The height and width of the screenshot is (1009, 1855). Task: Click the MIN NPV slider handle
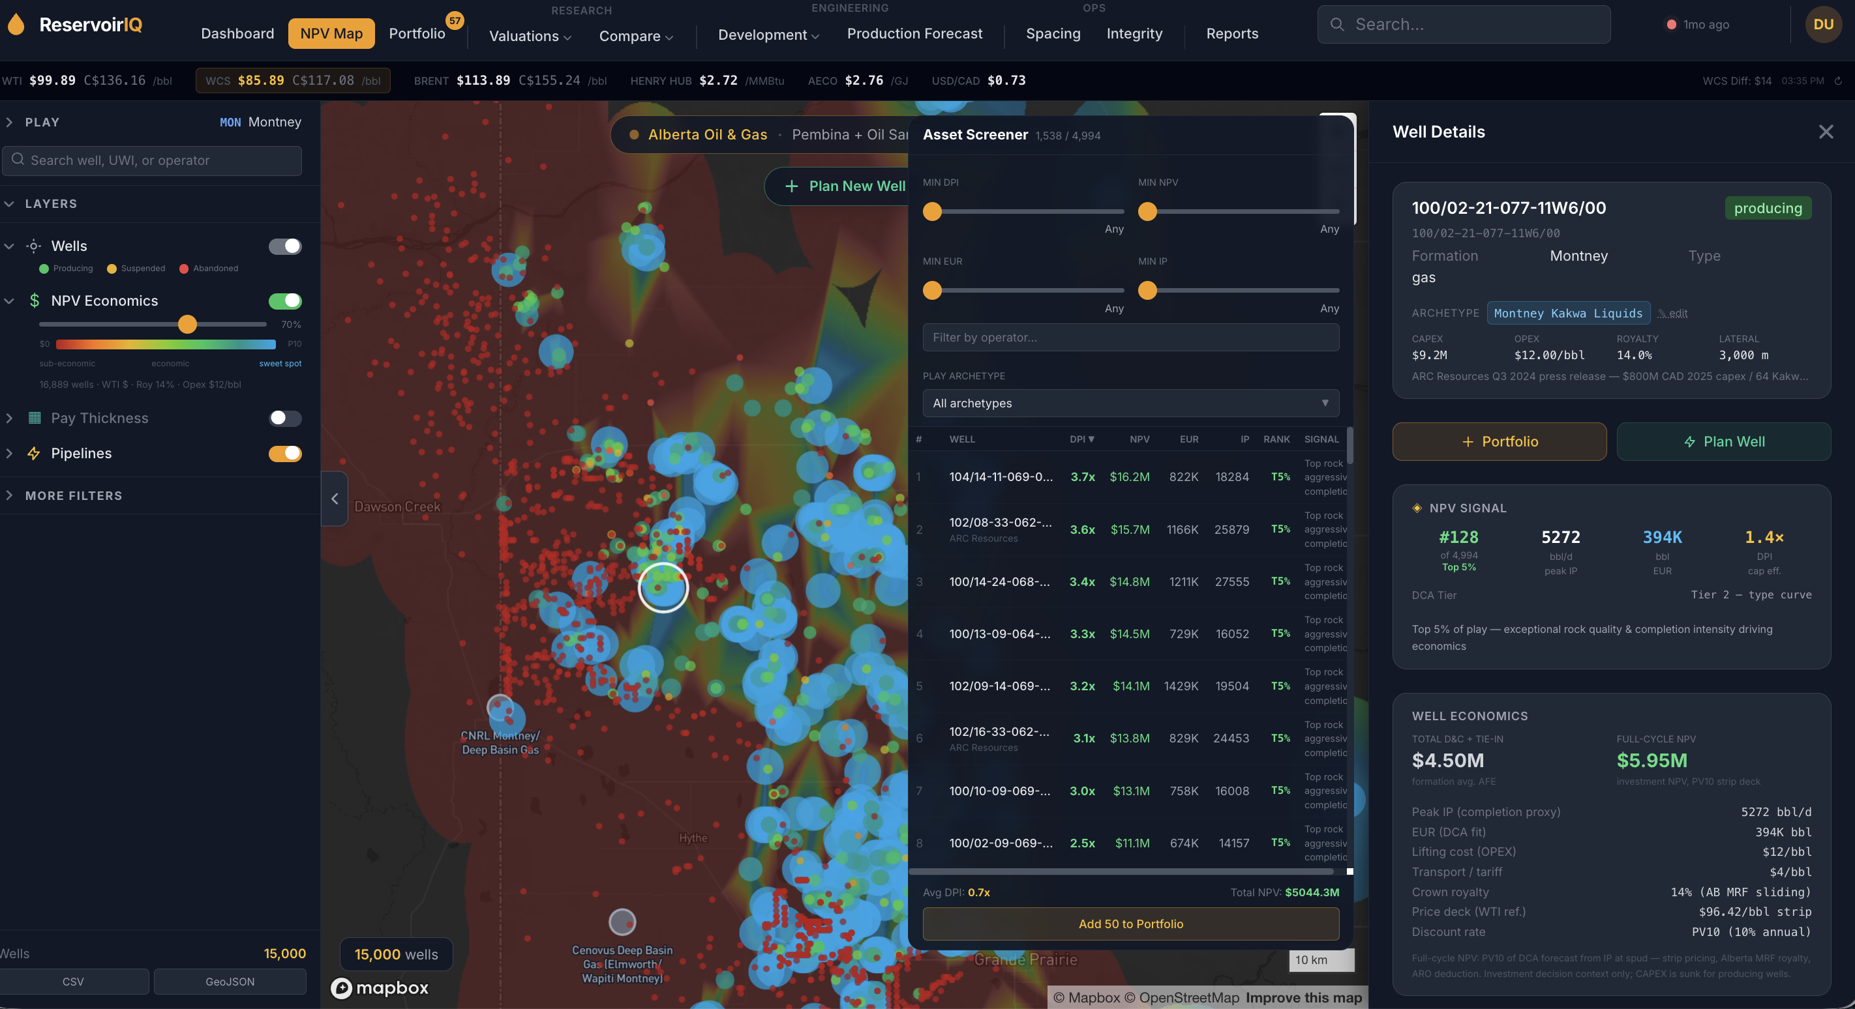(x=1147, y=212)
